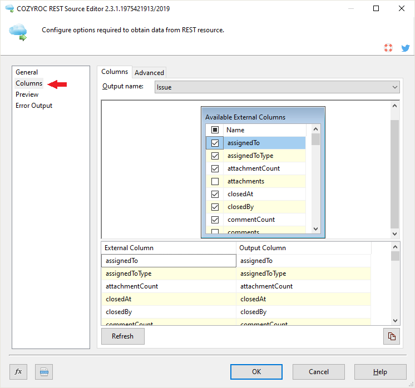415x388 pixels.
Task: Click the COZYROC cloud icon in header
Action: point(18,33)
